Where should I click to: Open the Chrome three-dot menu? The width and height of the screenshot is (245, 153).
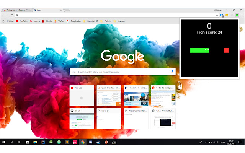(242, 15)
